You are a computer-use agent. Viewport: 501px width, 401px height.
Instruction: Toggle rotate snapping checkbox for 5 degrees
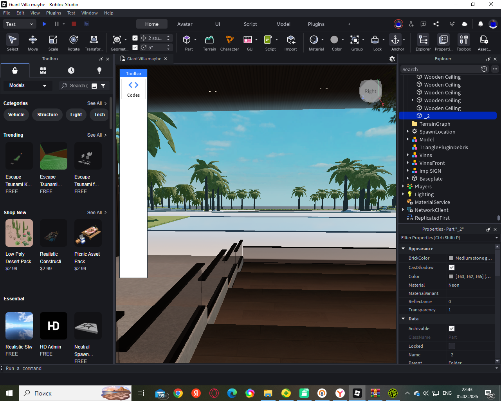pos(135,47)
